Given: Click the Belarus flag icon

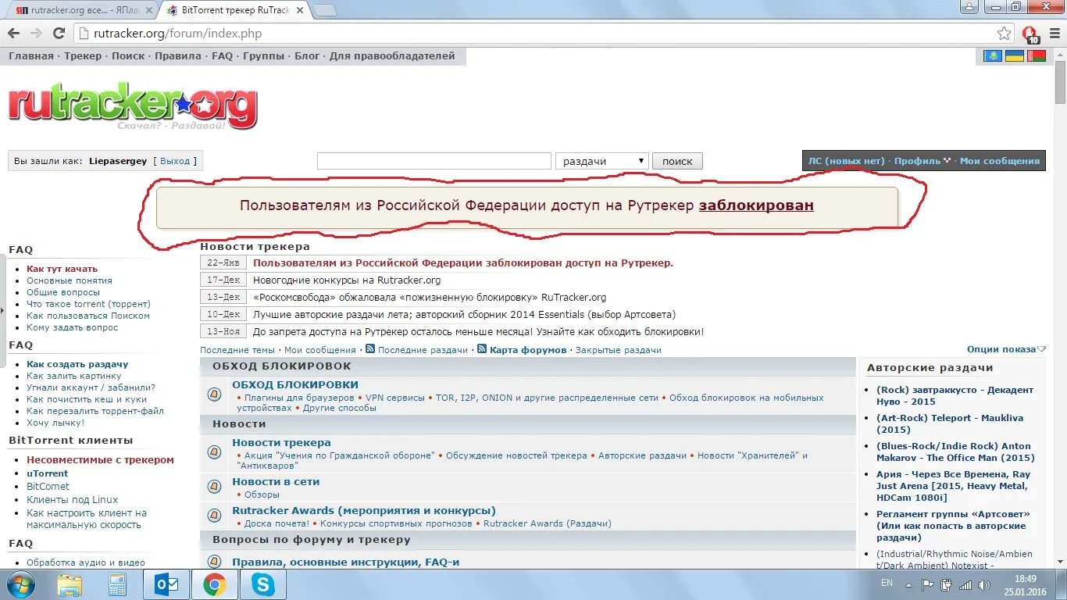Looking at the screenshot, I should point(1037,56).
